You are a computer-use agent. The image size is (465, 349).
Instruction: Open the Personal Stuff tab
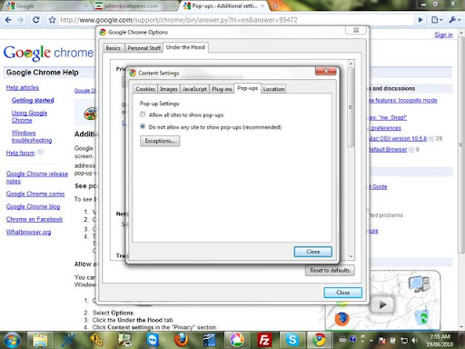point(143,48)
